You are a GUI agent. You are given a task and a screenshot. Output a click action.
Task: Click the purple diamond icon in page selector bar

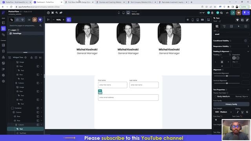pos(40,20)
